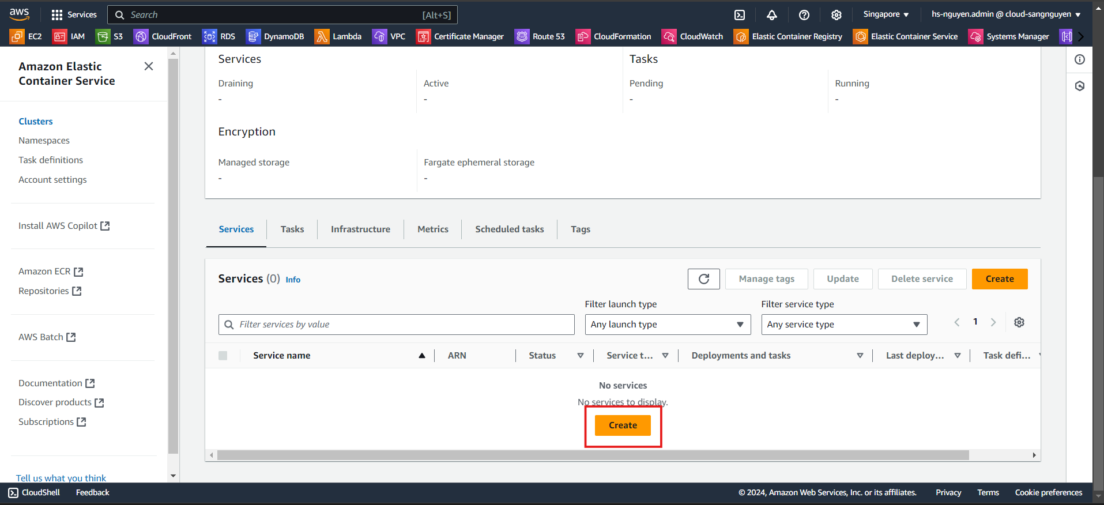1104x505 pixels.
Task: Open CloudFormation shortcut
Action: [x=614, y=36]
